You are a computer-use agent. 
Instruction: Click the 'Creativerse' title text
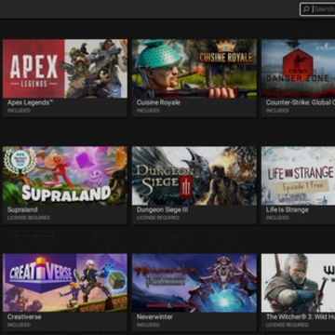click(x=24, y=317)
